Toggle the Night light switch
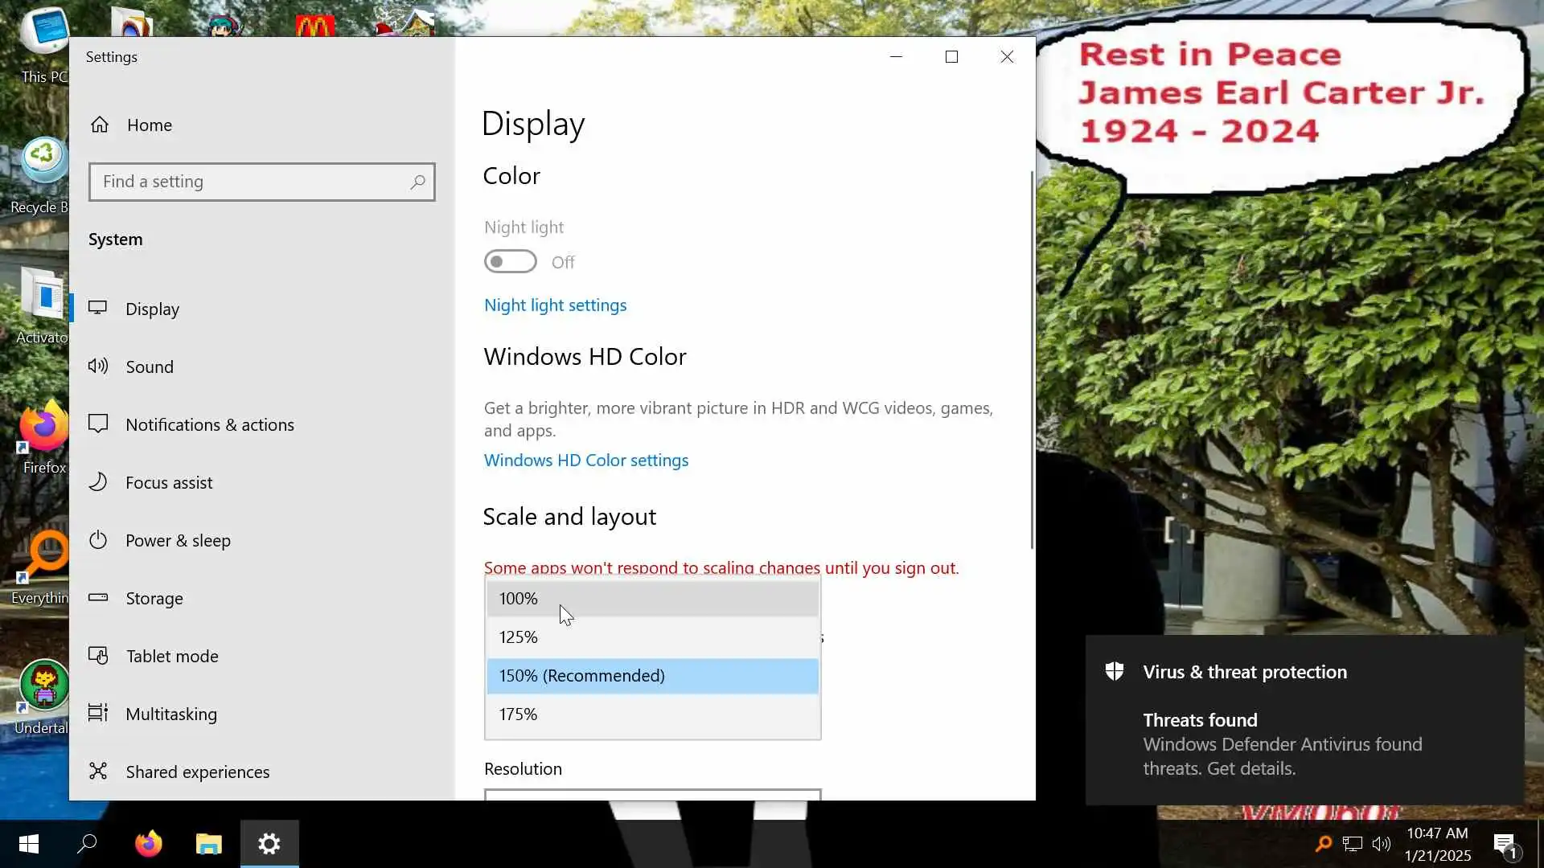Screen dimensions: 1544x868 point(510,262)
